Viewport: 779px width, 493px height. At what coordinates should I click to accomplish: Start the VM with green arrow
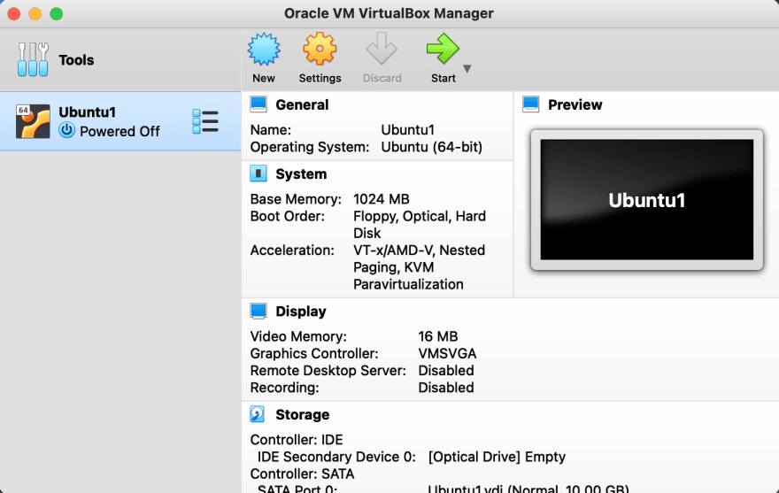(x=443, y=49)
